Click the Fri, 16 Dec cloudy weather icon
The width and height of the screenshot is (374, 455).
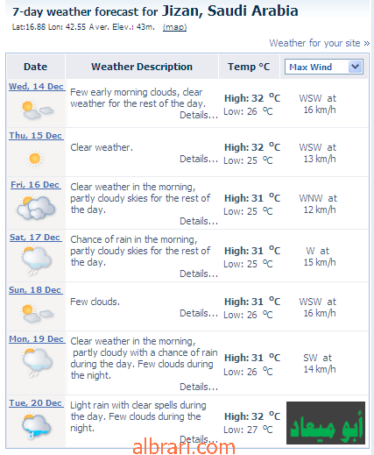click(36, 208)
